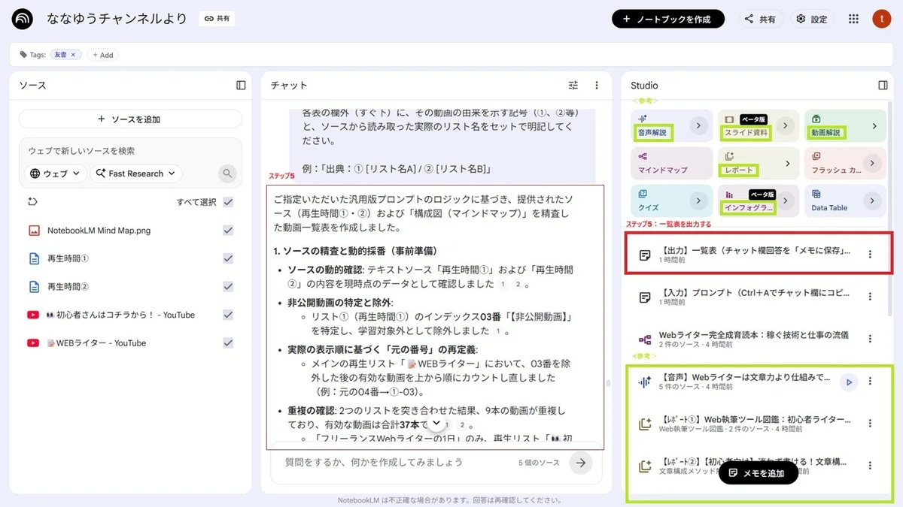Viewport: 903px width, 507px height.
Task: Click the 共有 button next to notebook title
Action: tap(217, 19)
